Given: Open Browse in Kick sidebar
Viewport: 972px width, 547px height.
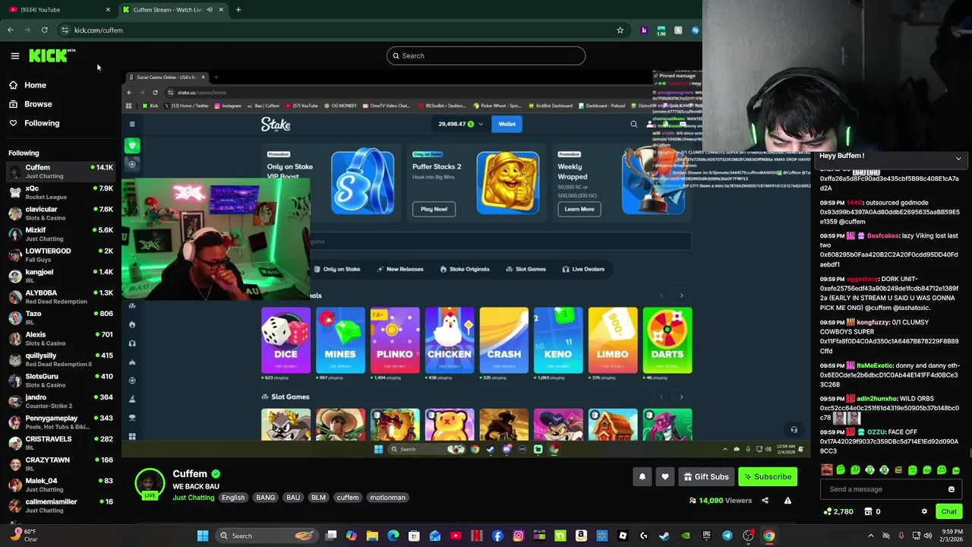Looking at the screenshot, I should click(x=30, y=104).
